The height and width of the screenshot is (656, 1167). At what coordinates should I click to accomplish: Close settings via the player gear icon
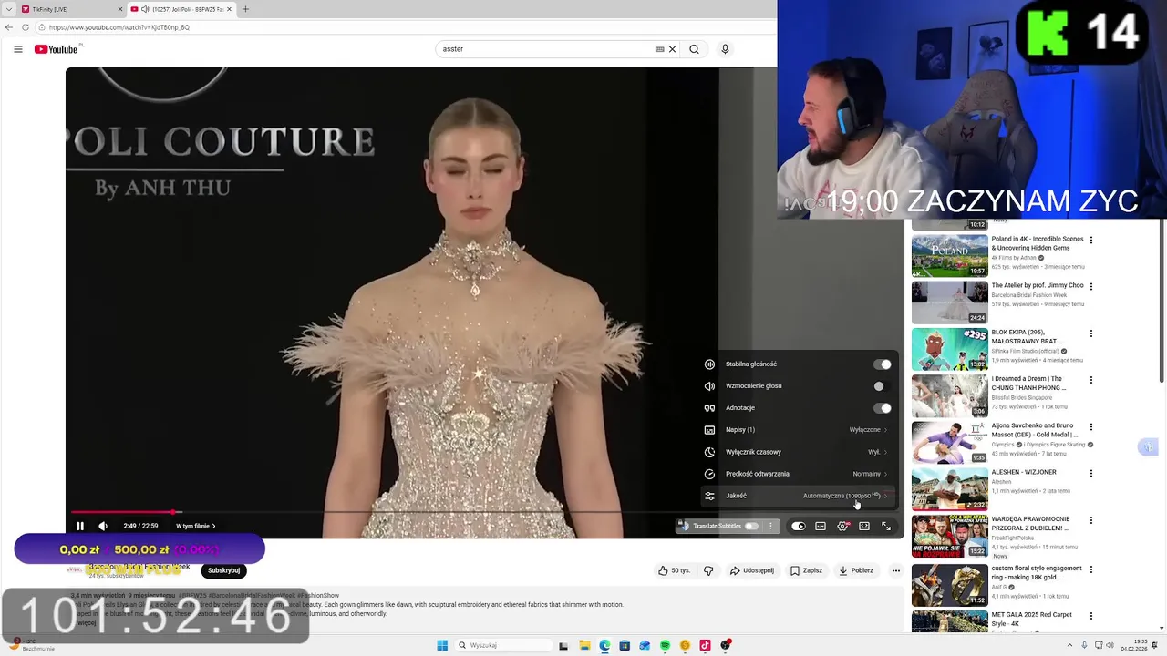point(842,526)
